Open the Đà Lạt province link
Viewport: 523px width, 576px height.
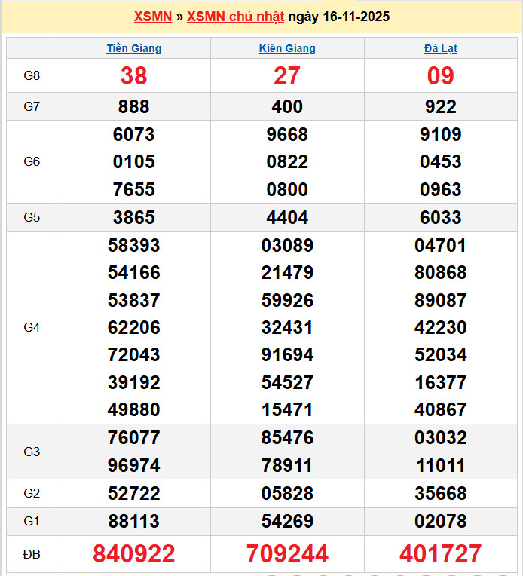pyautogui.click(x=441, y=48)
